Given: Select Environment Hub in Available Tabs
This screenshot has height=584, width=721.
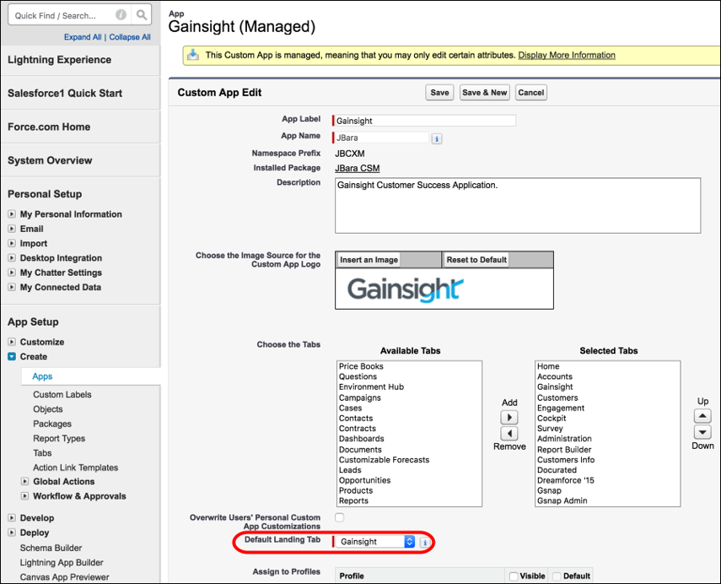Looking at the screenshot, I should (371, 387).
